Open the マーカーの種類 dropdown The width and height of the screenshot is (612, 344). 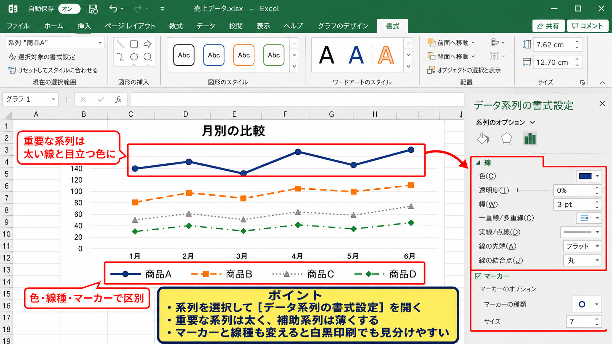587,304
